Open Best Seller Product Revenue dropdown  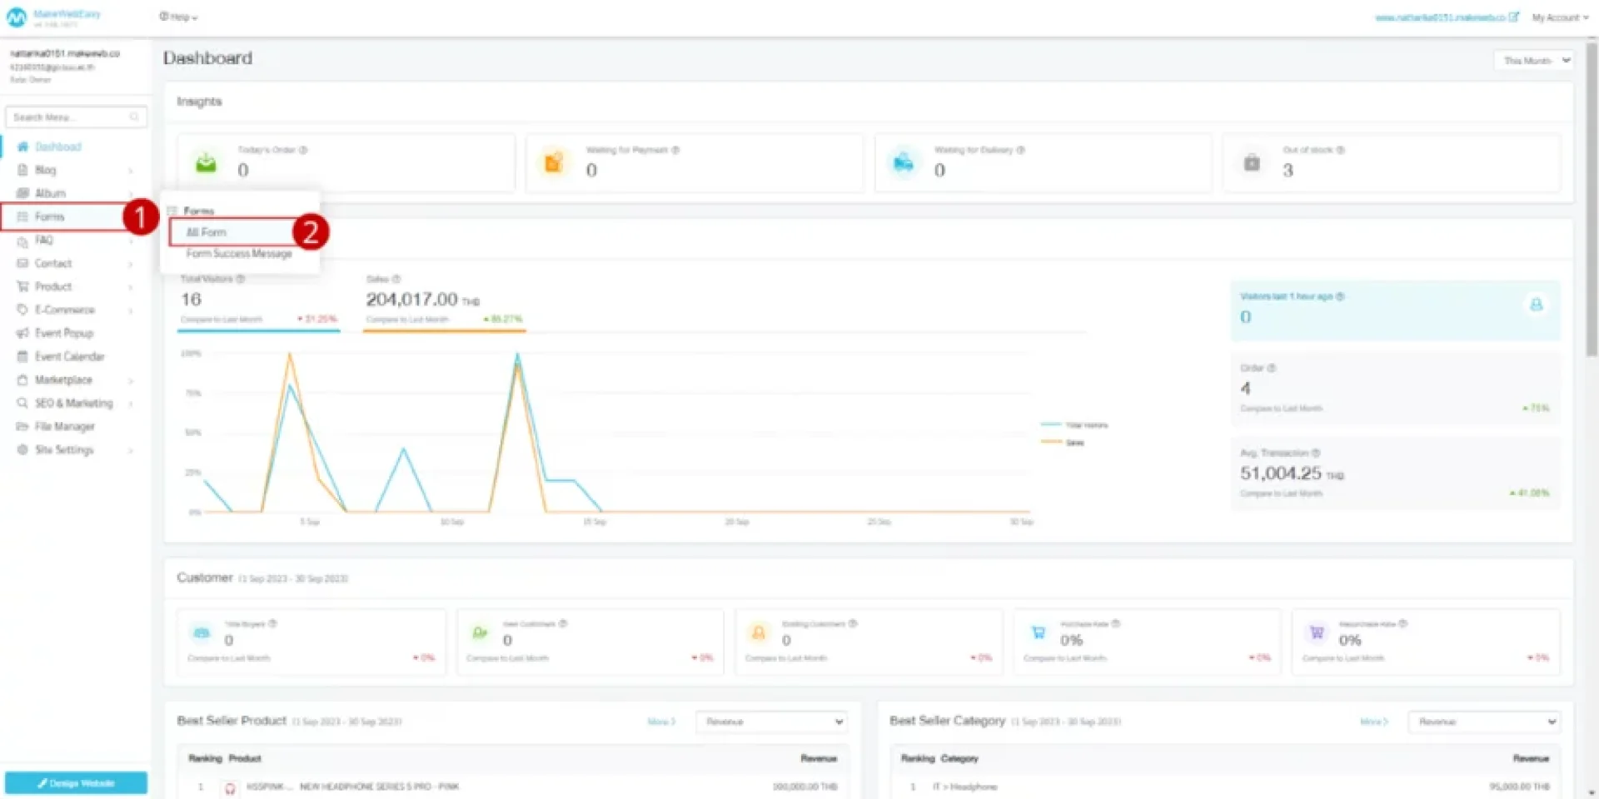click(772, 722)
